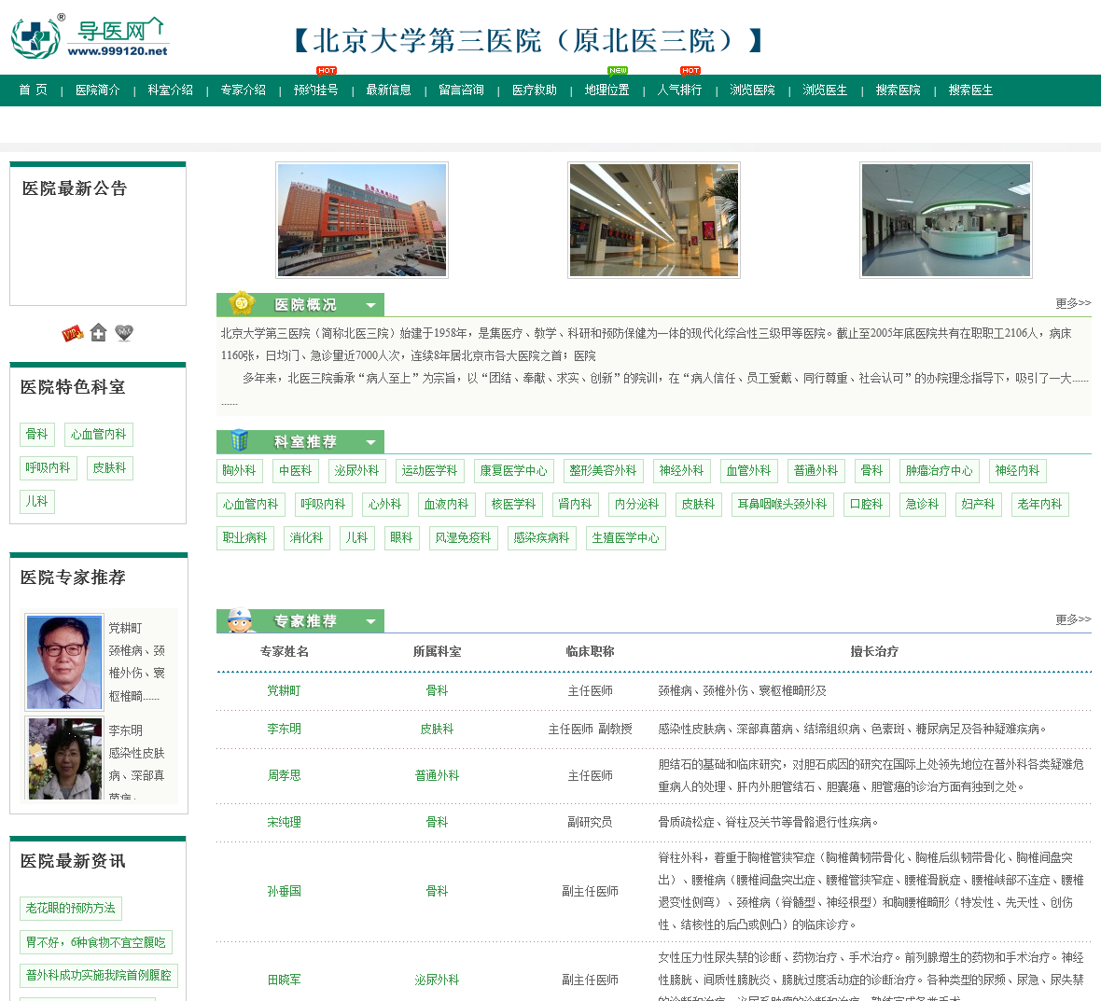Image resolution: width=1101 pixels, height=1001 pixels.
Task: Open expert 田晓军 in the table
Action: (284, 980)
